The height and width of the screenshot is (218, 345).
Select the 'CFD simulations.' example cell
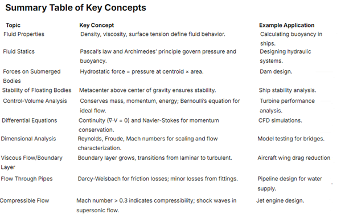[280, 120]
